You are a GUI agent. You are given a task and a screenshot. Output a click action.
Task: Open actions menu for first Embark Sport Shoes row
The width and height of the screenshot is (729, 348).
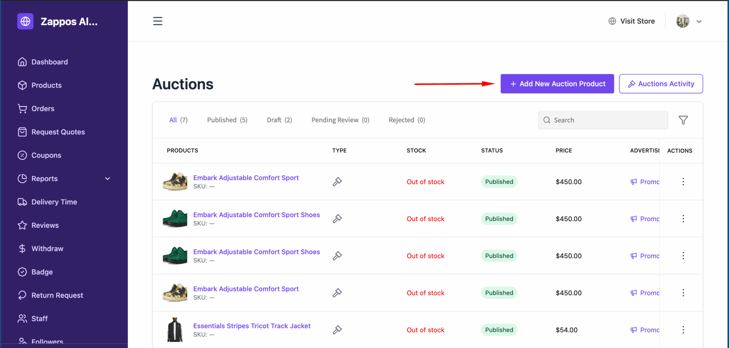click(x=683, y=219)
